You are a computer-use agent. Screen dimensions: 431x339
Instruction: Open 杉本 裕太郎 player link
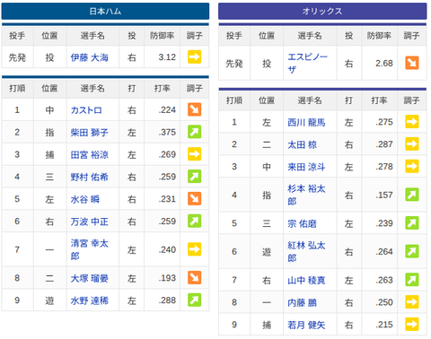tap(306, 195)
